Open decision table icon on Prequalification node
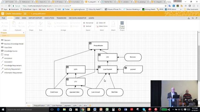 tap(90, 43)
